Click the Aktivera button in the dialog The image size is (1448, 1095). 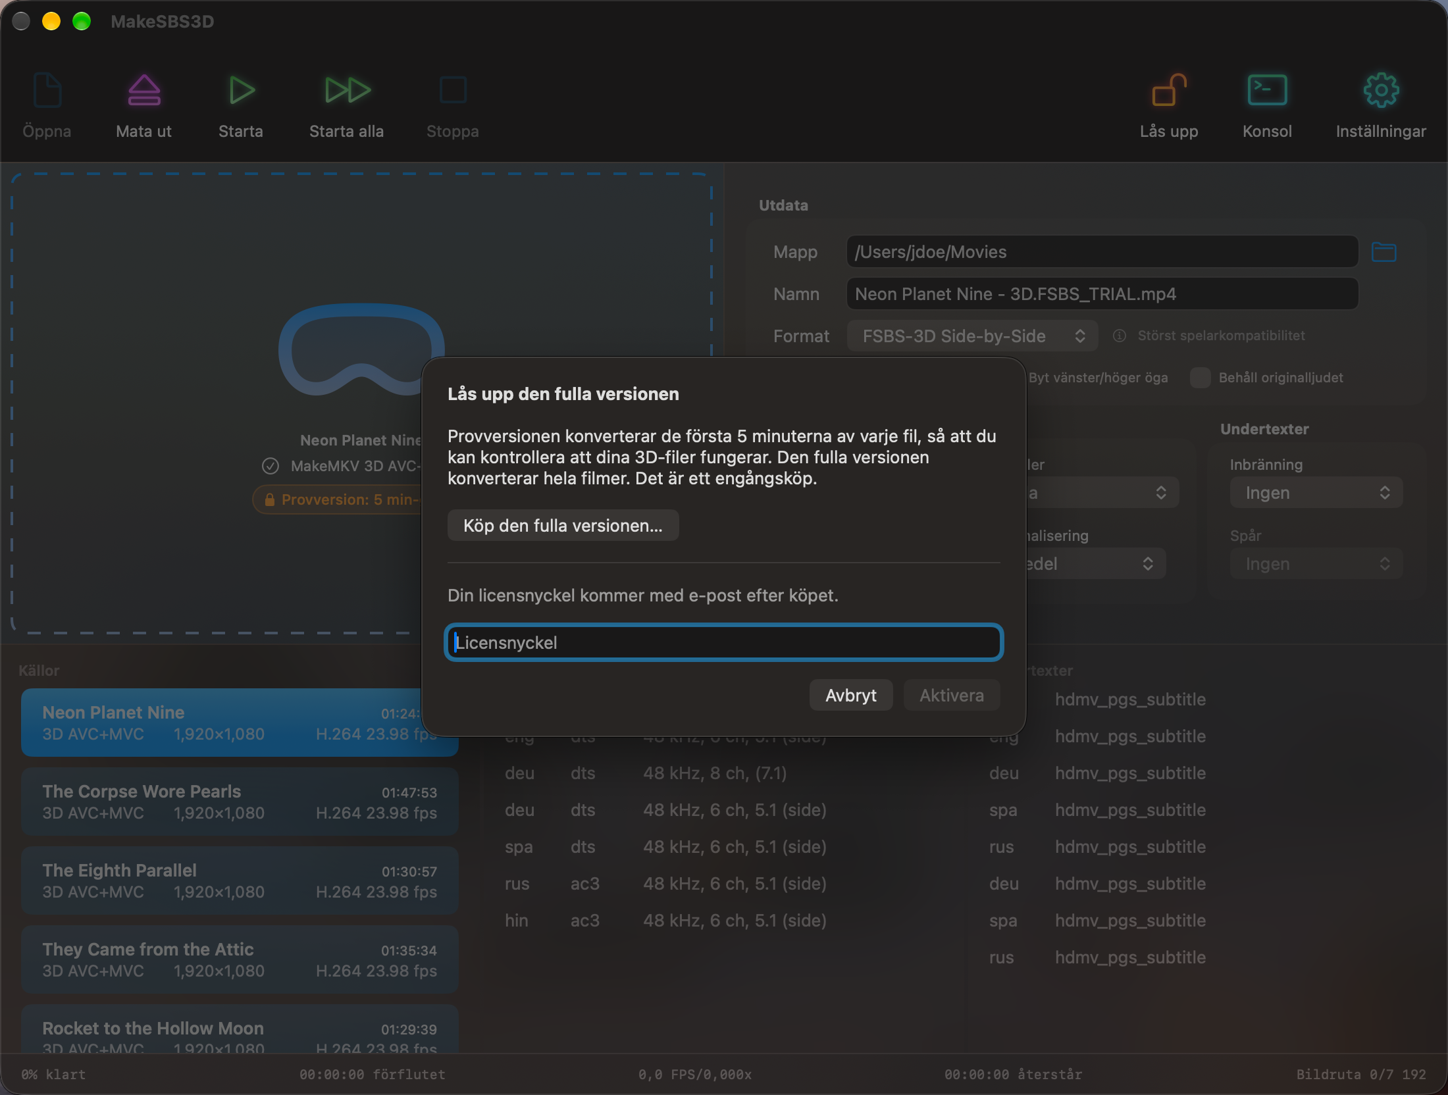[x=951, y=696]
